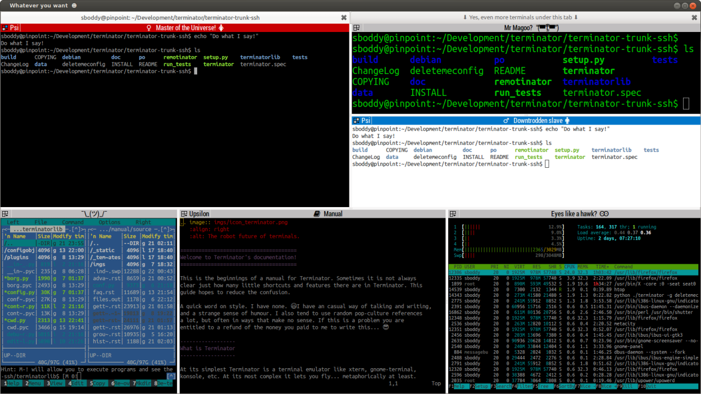This screenshot has height=394, width=701.
Task: Close the 'Yes, even more terminals' tab
Action: pos(695,17)
